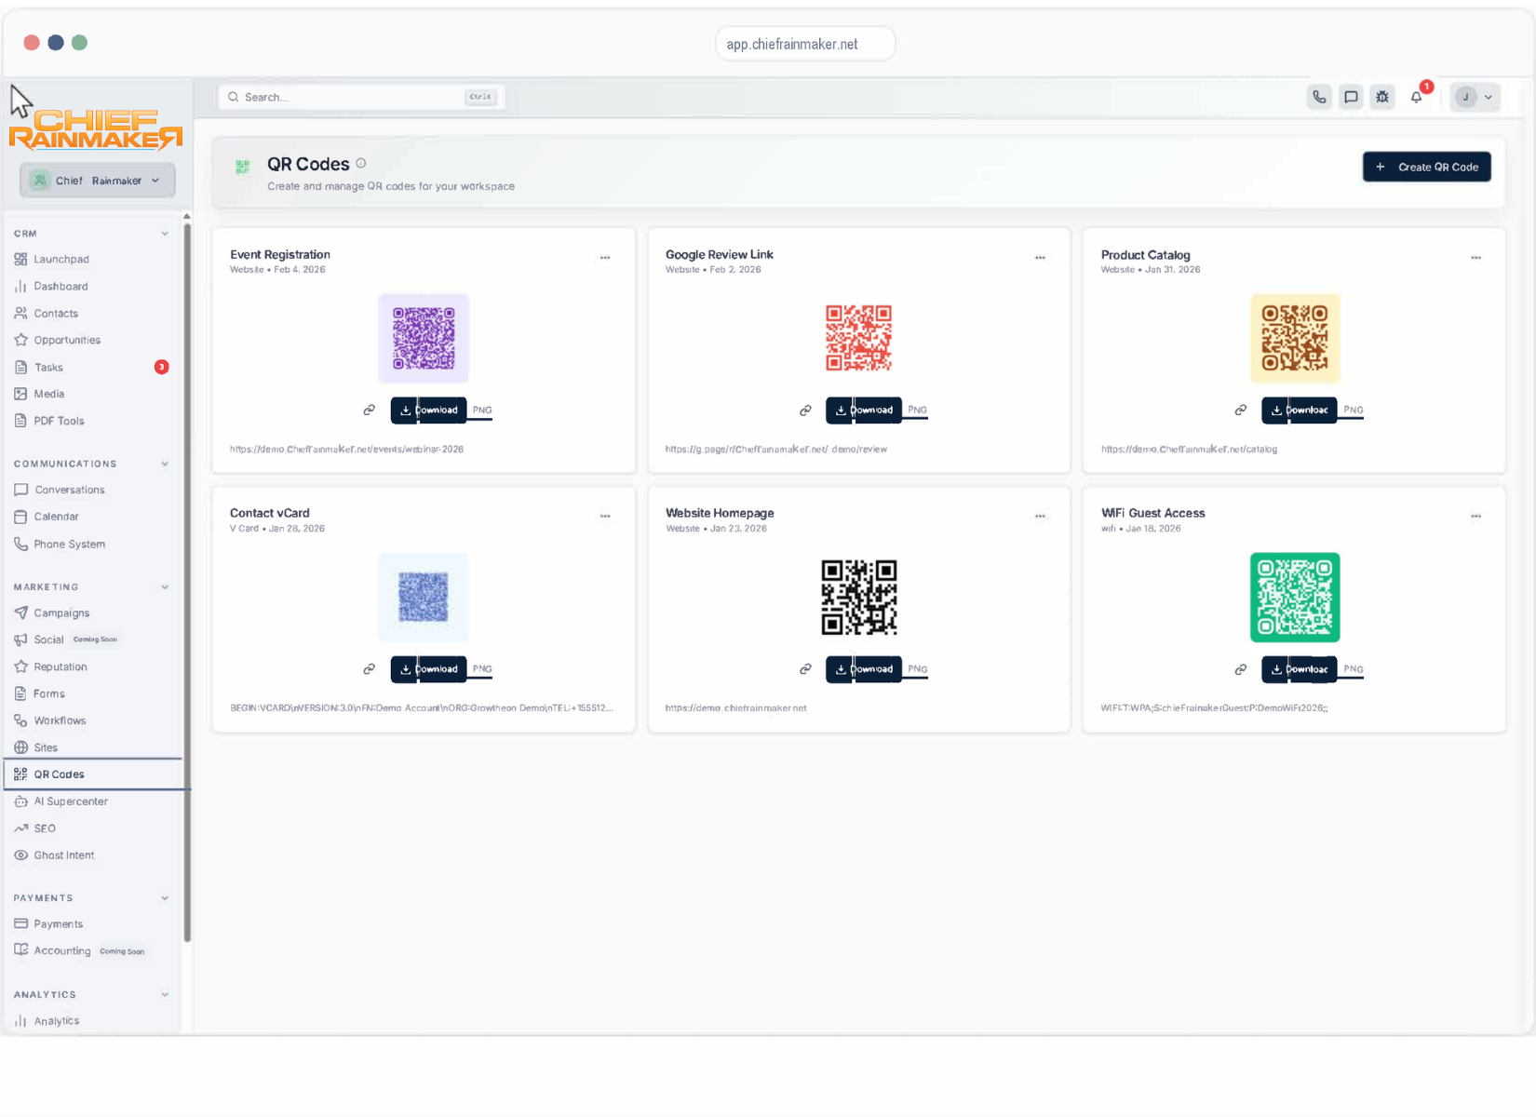Copy link for Website Homepage QR code
Viewport: 1536px width, 1117px height.
(805, 669)
